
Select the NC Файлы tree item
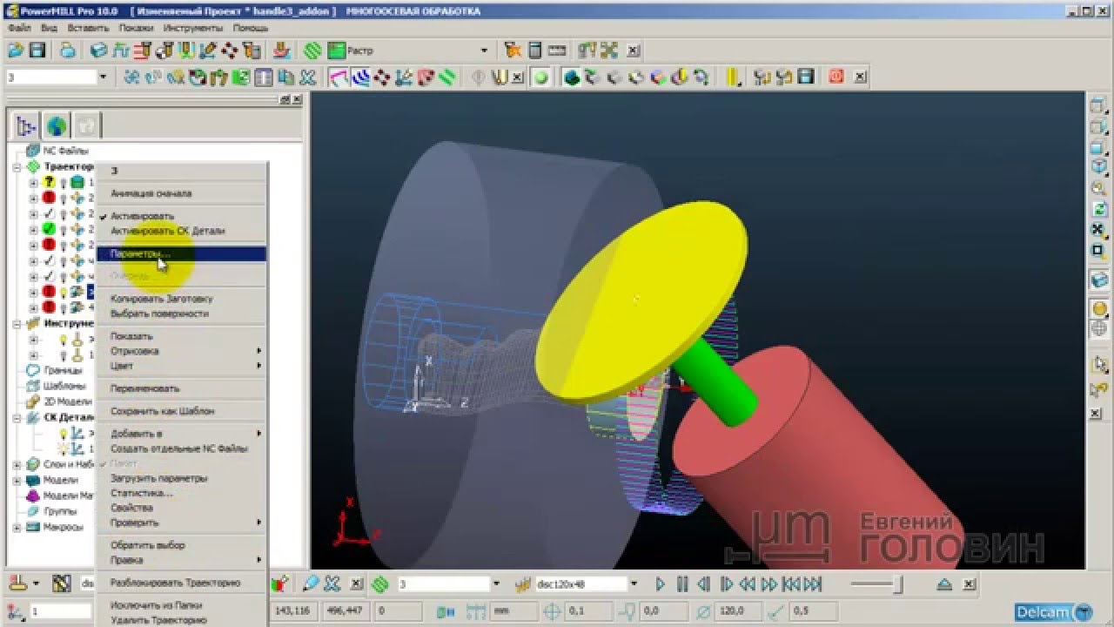click(65, 151)
